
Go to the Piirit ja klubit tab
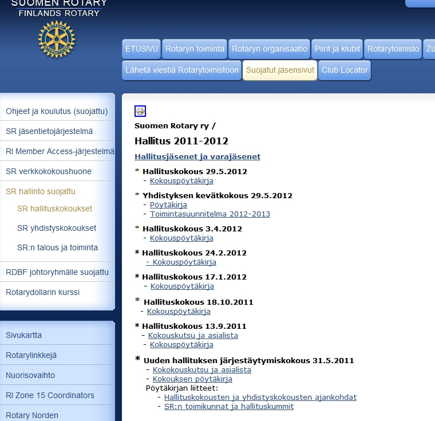337,49
